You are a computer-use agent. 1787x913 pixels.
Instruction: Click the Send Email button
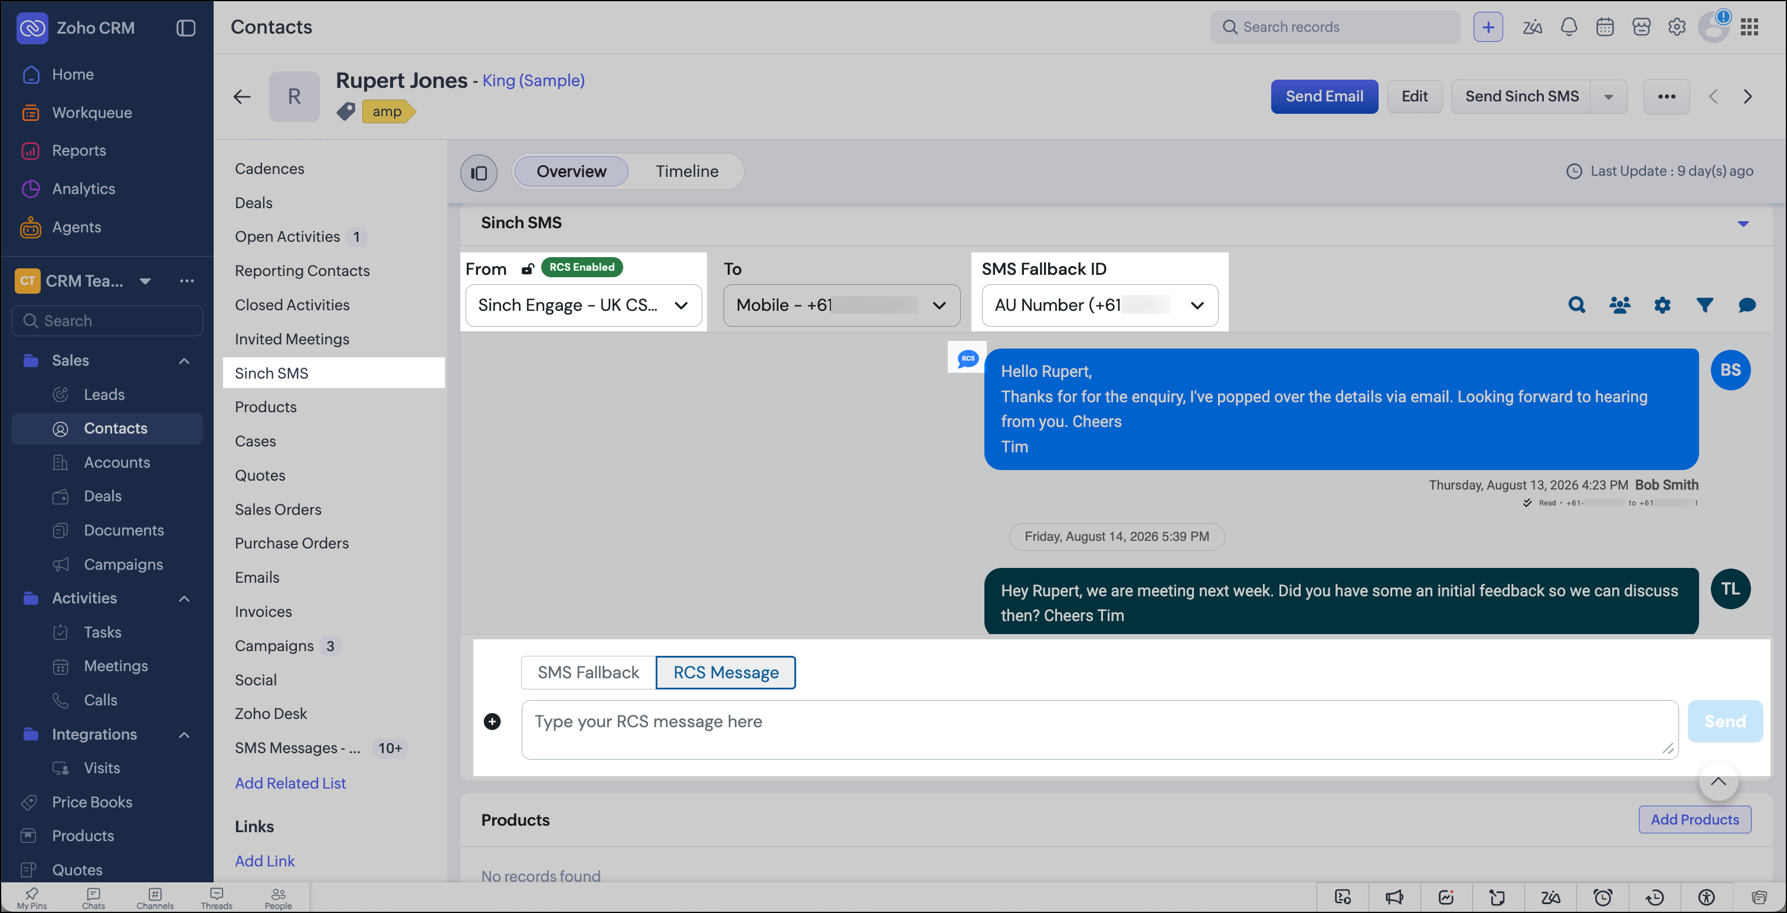[1324, 97]
